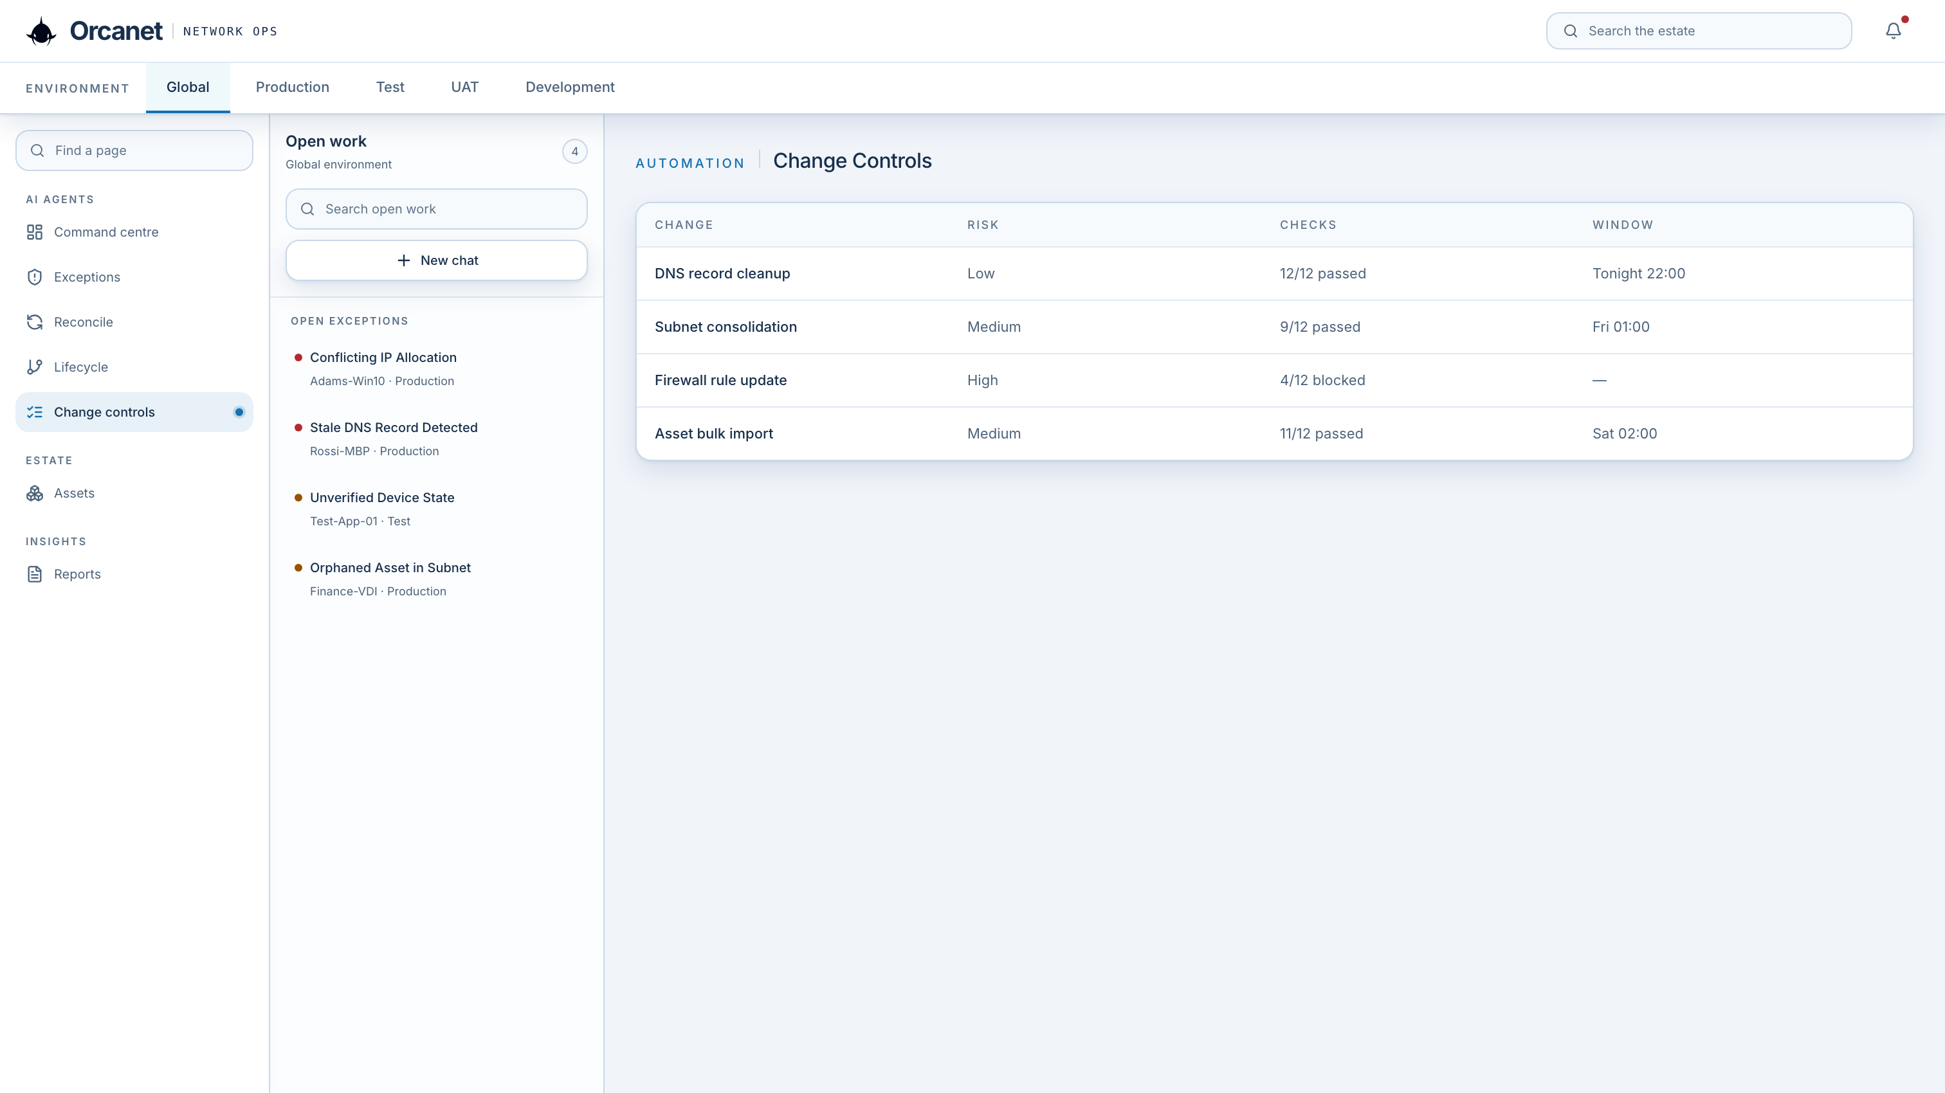Open the Reconcile page
This screenshot has width=1945, height=1093.
[x=134, y=322]
